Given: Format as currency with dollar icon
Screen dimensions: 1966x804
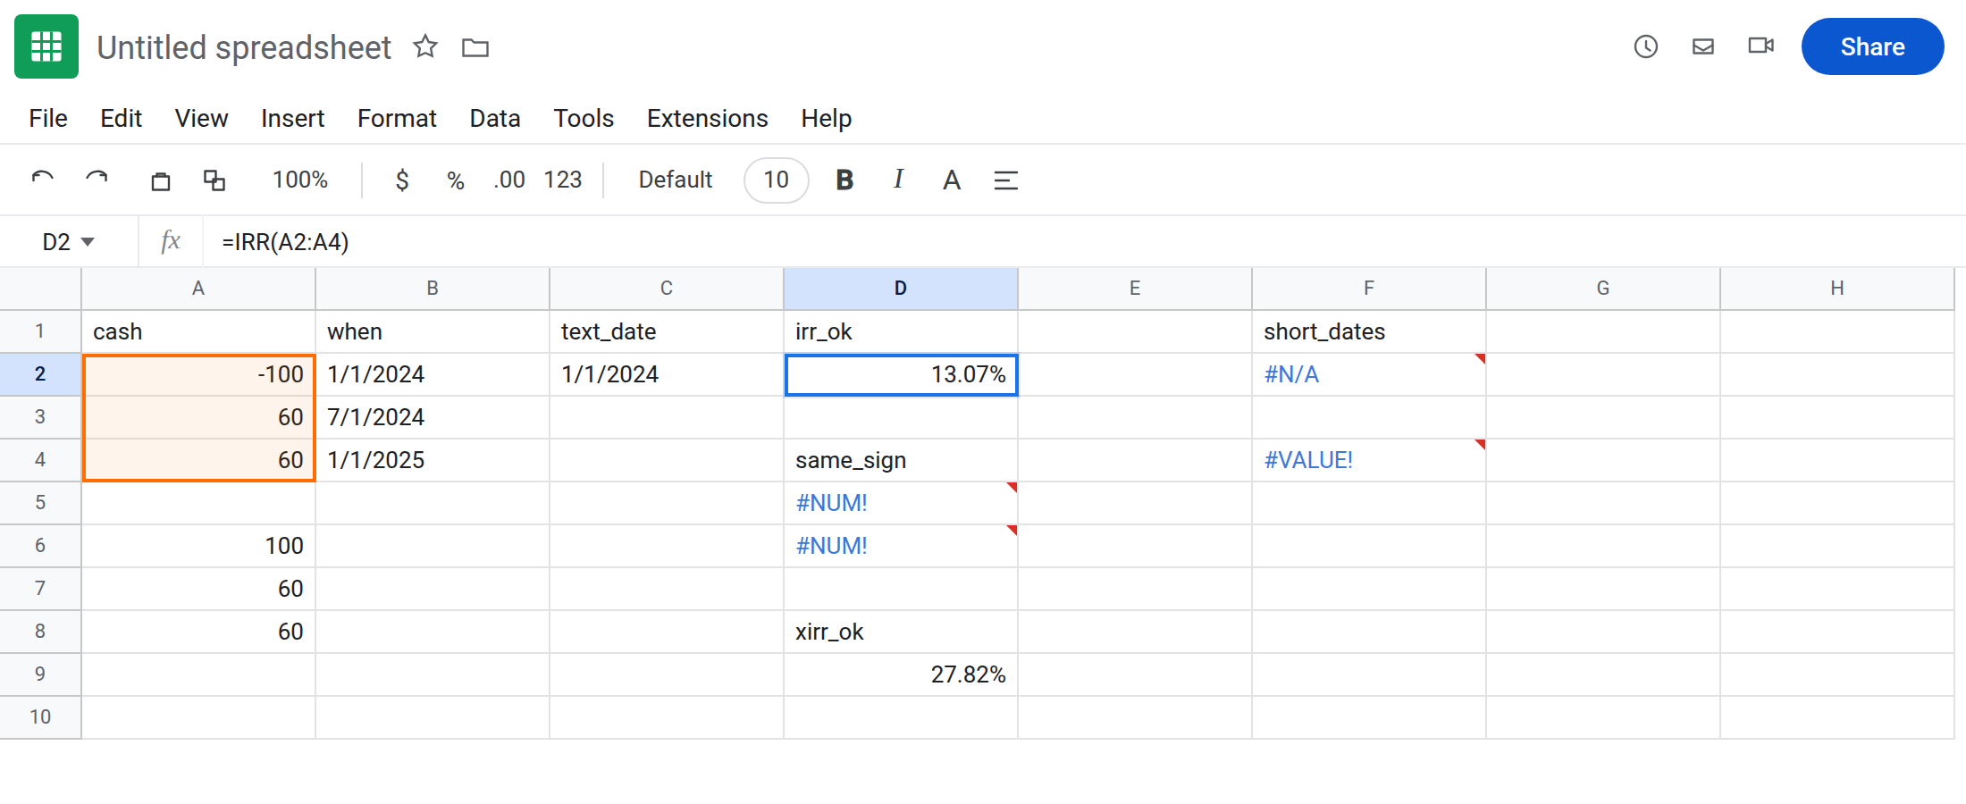Looking at the screenshot, I should point(402,180).
